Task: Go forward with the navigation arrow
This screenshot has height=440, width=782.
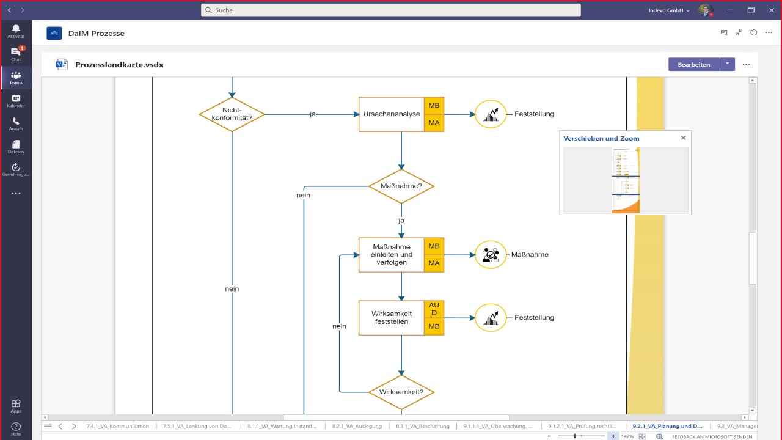Action: pyautogui.click(x=23, y=10)
